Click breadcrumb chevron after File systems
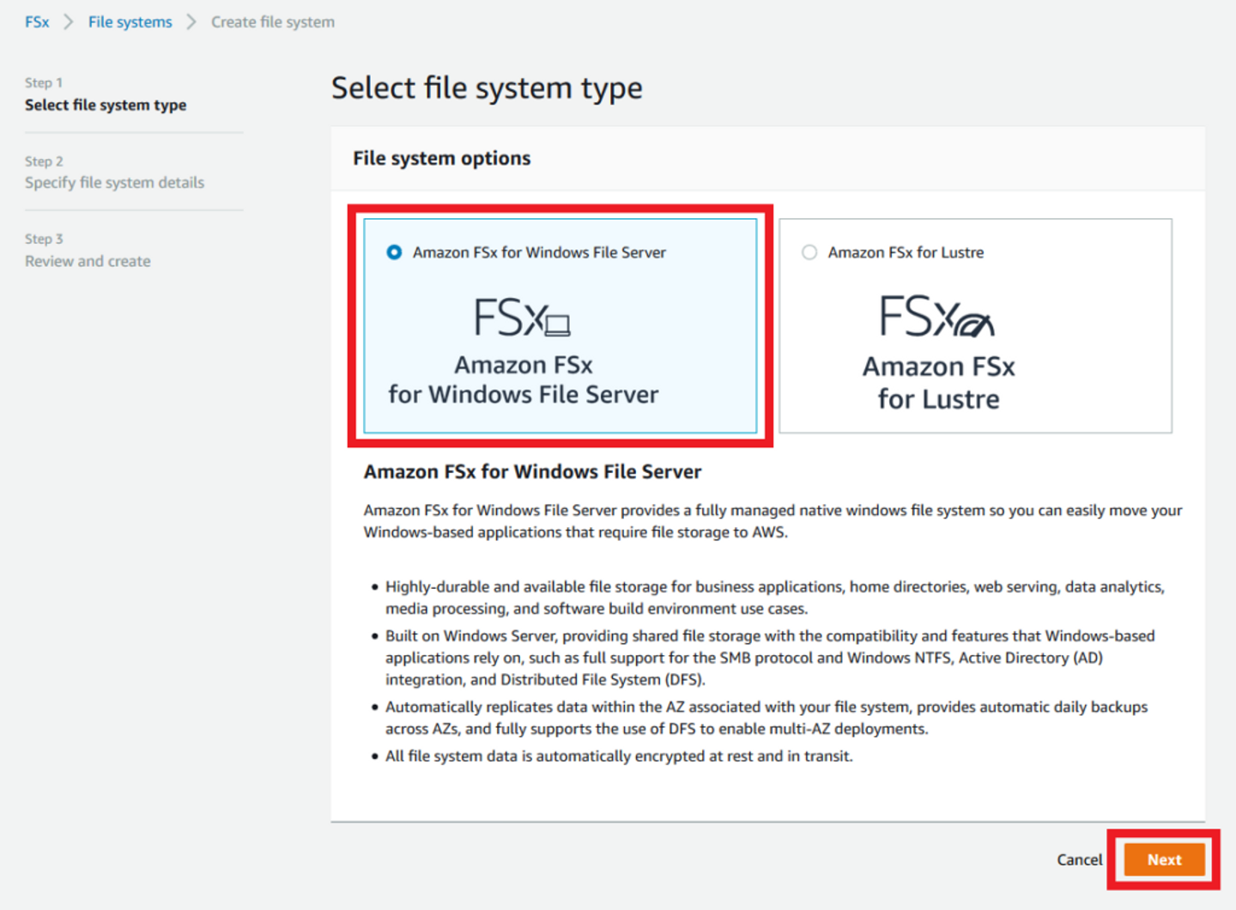Image resolution: width=1236 pixels, height=910 pixels. [x=191, y=22]
